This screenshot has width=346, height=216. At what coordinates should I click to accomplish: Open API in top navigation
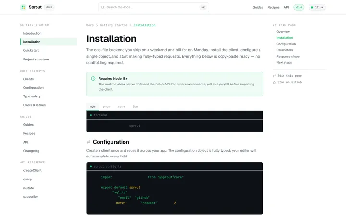tap(286, 7)
